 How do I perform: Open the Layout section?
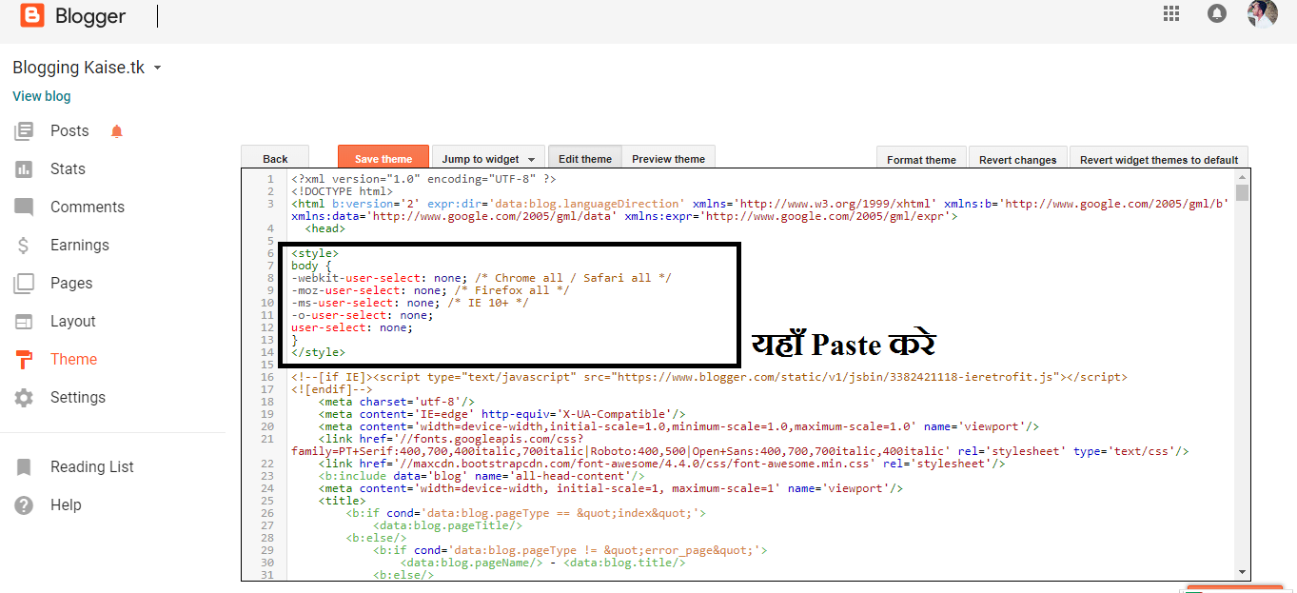click(x=73, y=322)
